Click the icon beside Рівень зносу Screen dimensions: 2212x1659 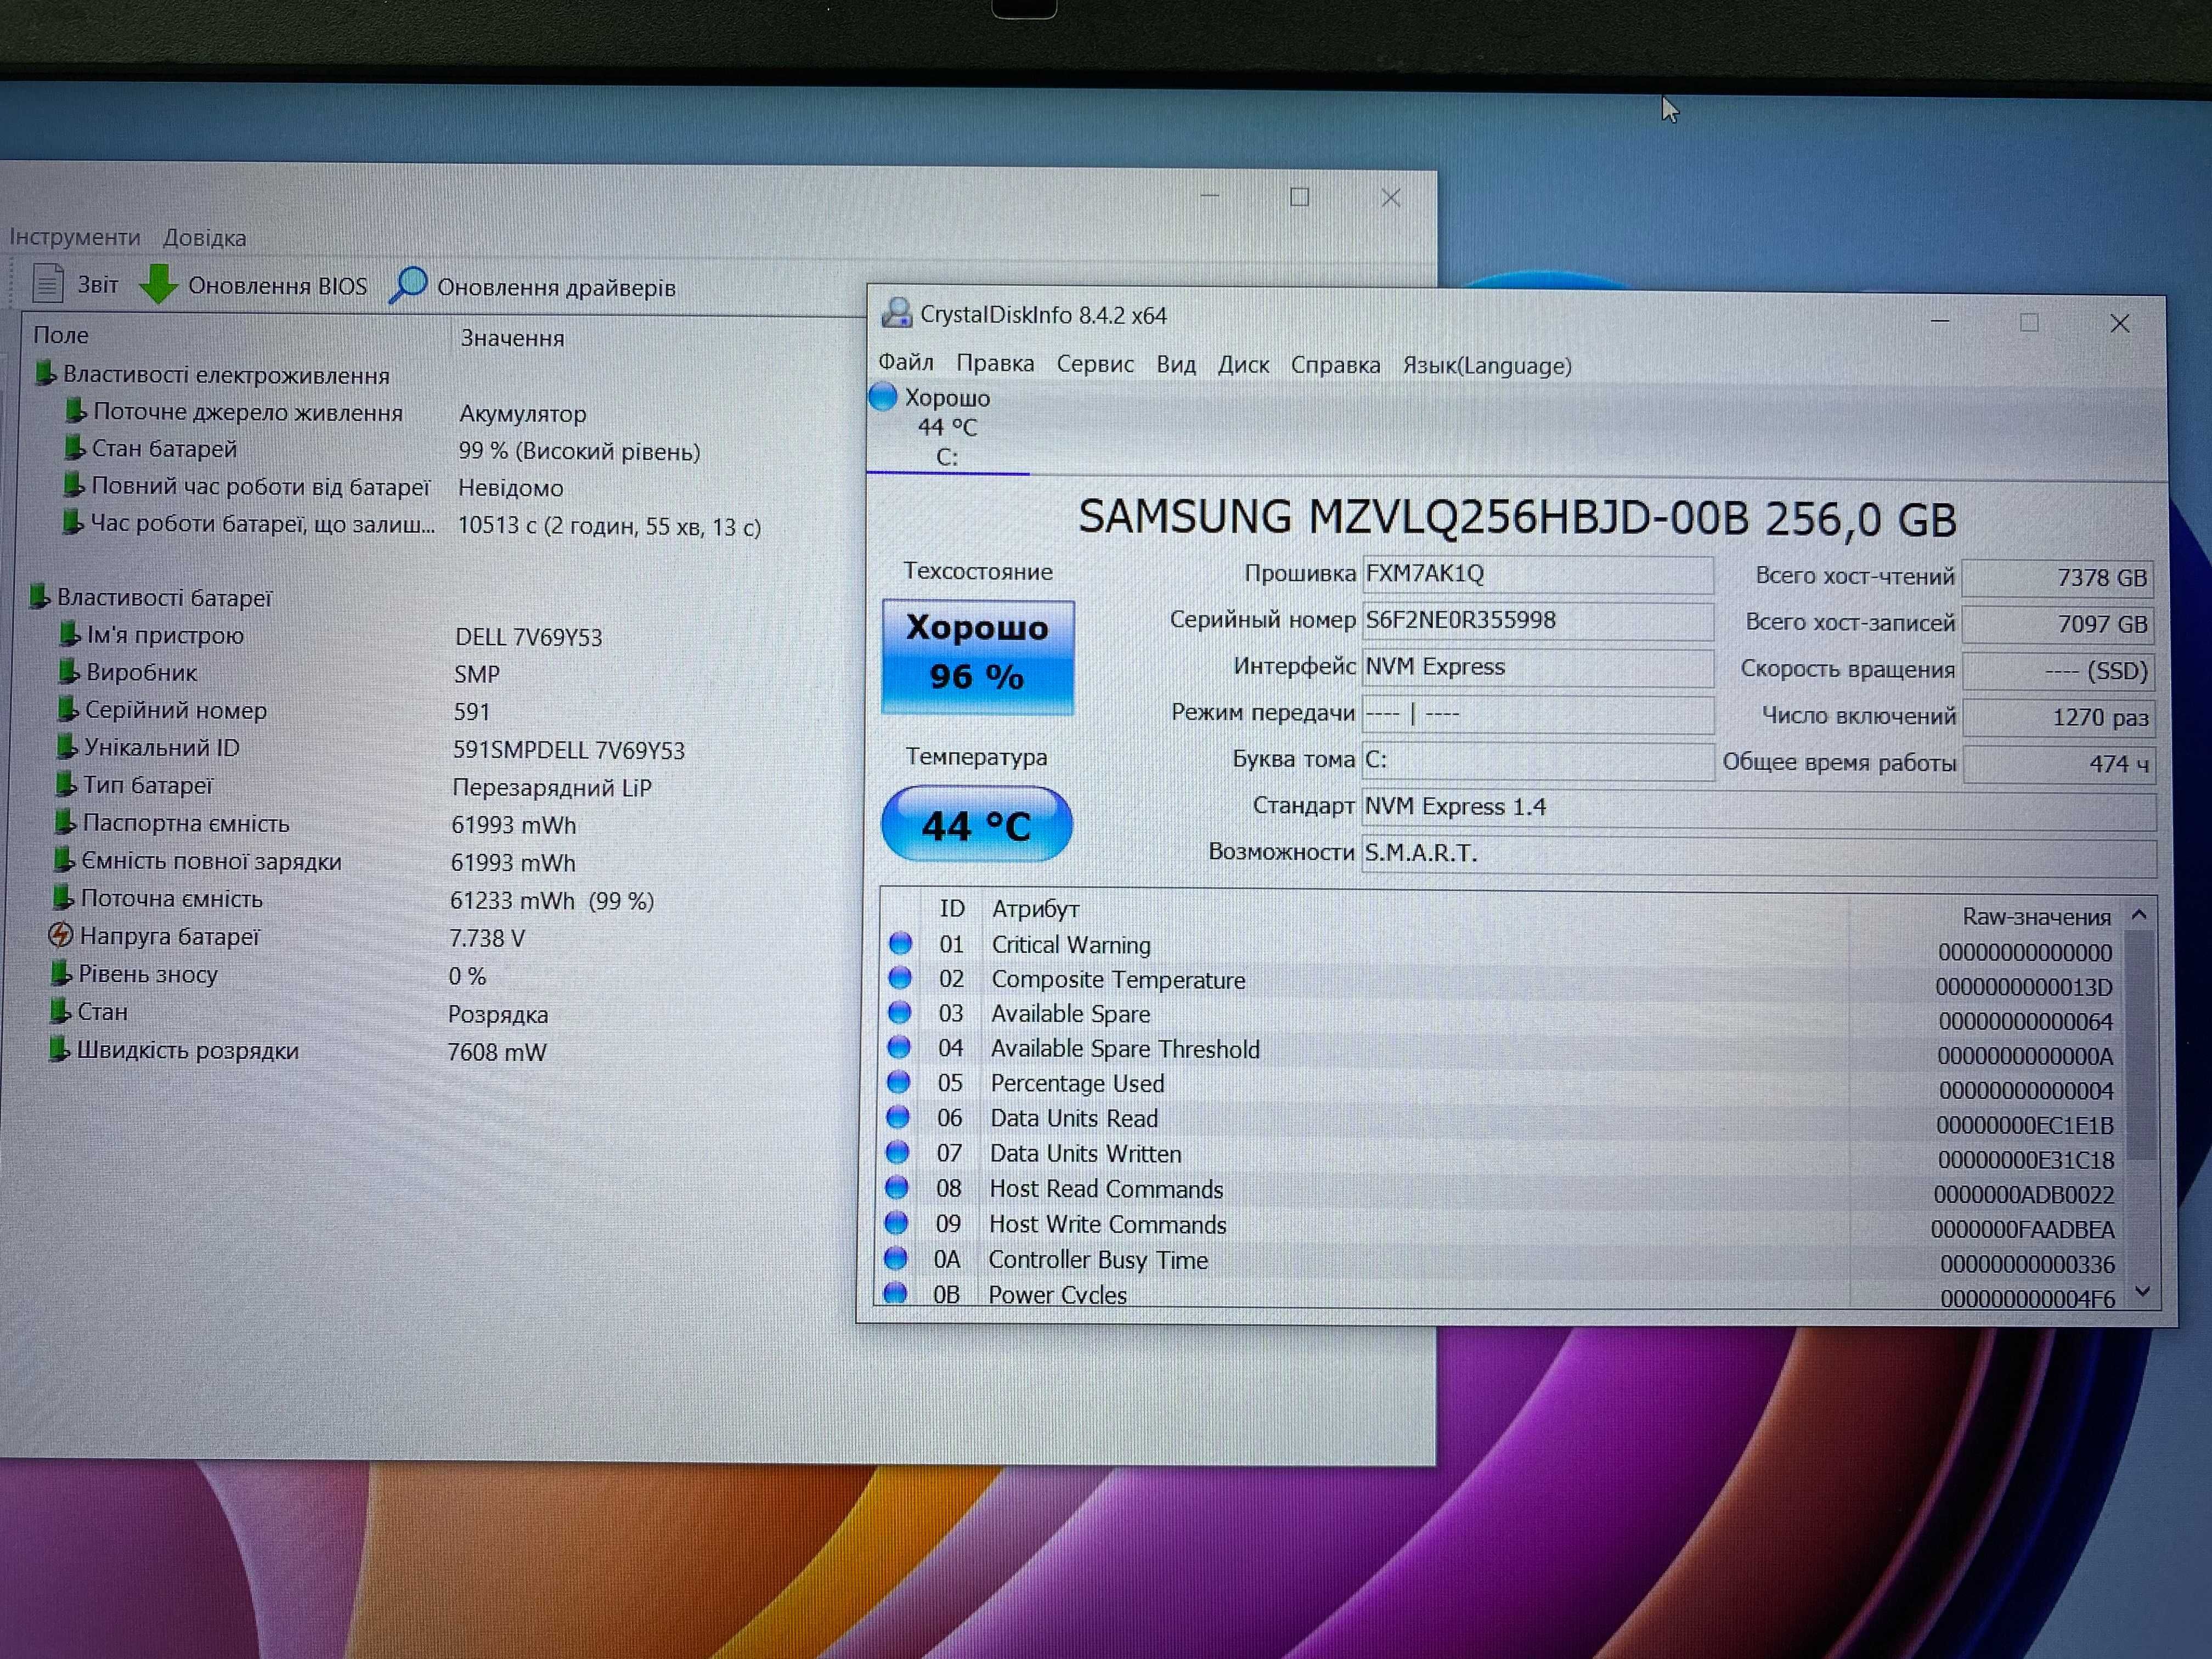click(x=60, y=972)
